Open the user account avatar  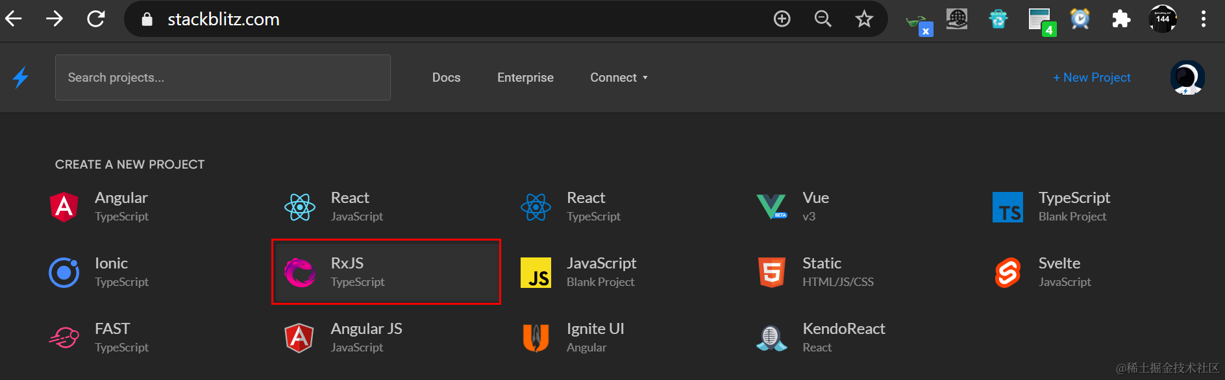1187,77
